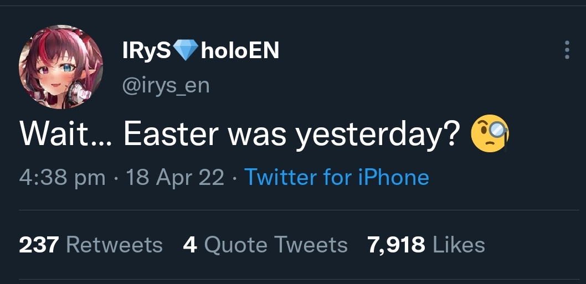Screen dimensions: 586x284
Task: Click the IRyS profile avatar picture
Action: (x=60, y=66)
